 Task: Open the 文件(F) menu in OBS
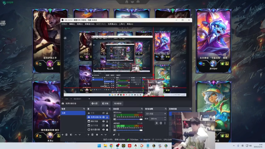click(x=64, y=24)
